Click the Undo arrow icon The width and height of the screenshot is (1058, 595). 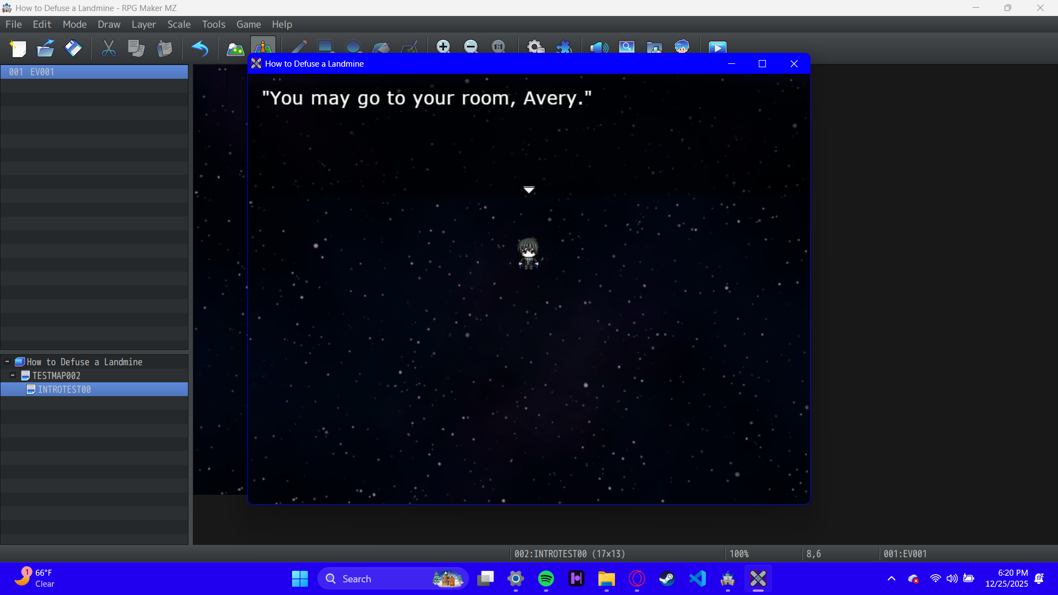199,48
